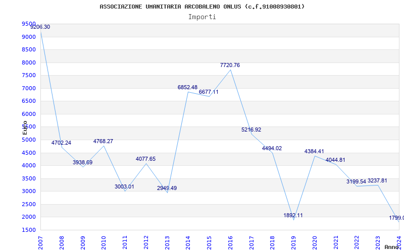
Task: Click the y-axis value 7500
Action: pos(29,75)
